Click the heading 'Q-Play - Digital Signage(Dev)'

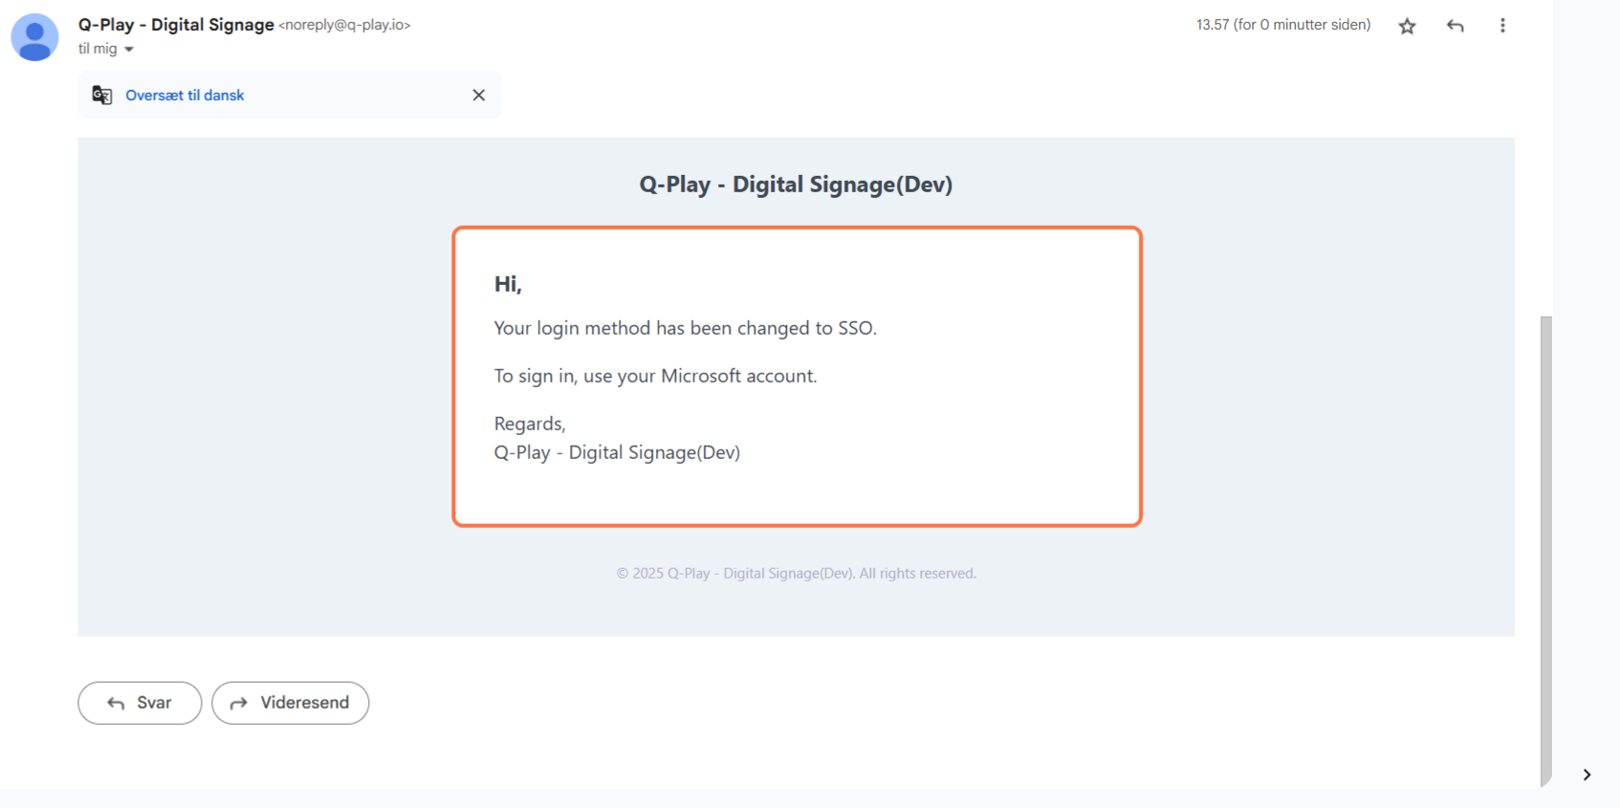pyautogui.click(x=796, y=185)
